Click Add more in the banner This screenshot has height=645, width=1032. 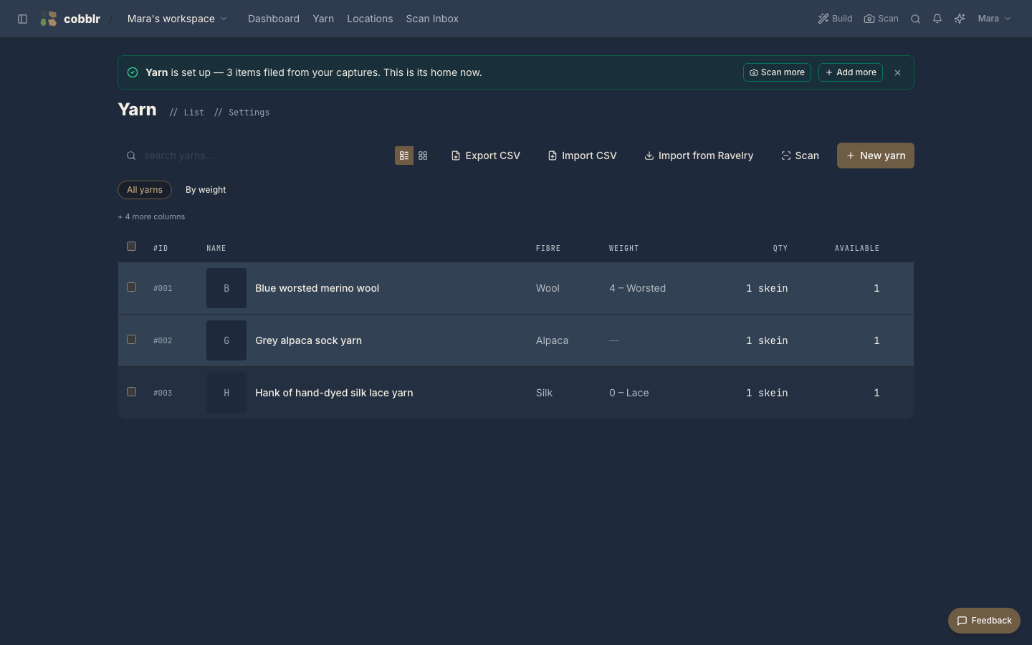tap(851, 72)
